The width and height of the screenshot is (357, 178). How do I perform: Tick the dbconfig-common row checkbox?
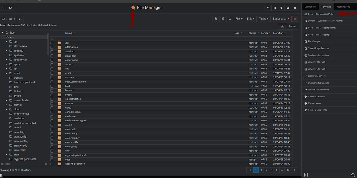[52, 164]
